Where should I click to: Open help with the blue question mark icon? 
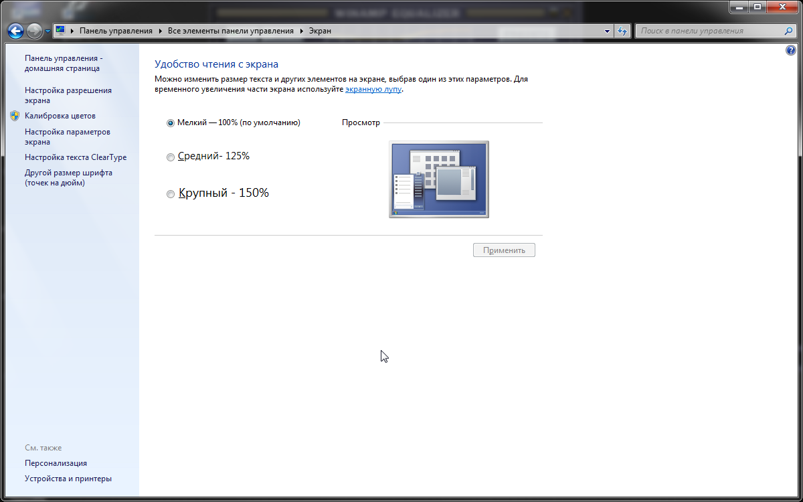pos(791,51)
